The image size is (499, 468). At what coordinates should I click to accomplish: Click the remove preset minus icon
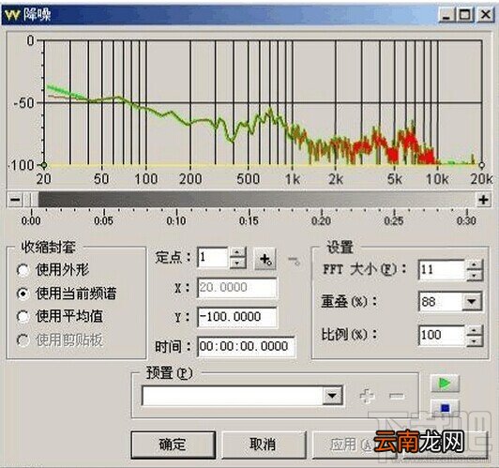click(x=397, y=396)
